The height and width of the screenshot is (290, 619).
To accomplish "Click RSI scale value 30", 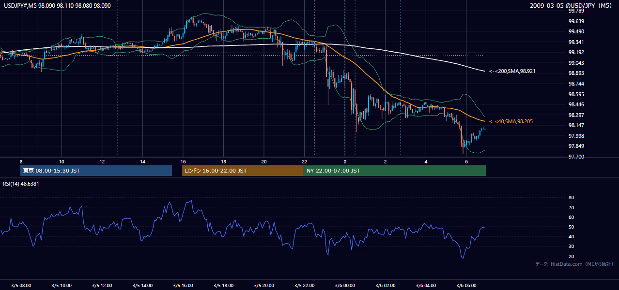I will pos(571,246).
